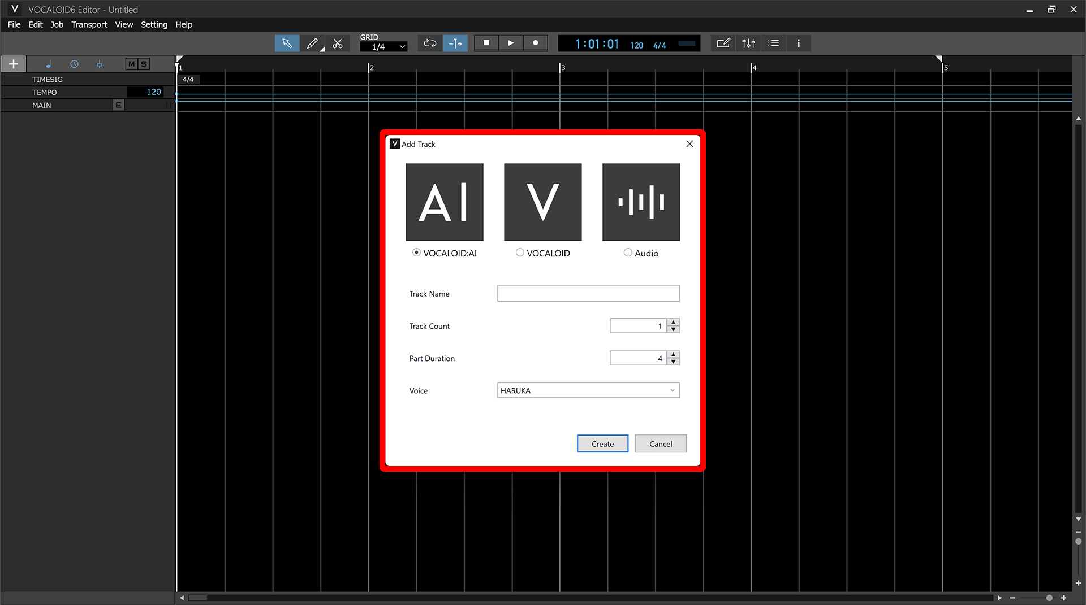Viewport: 1086px width, 605px height.
Task: Toggle loop playback mode
Action: point(430,43)
